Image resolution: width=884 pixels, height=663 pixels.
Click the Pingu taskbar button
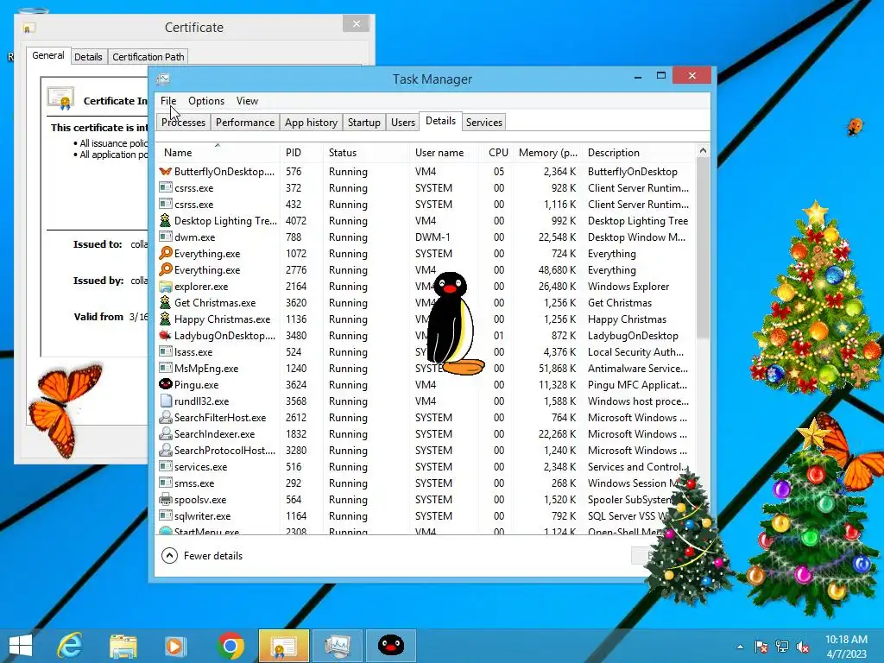(391, 646)
